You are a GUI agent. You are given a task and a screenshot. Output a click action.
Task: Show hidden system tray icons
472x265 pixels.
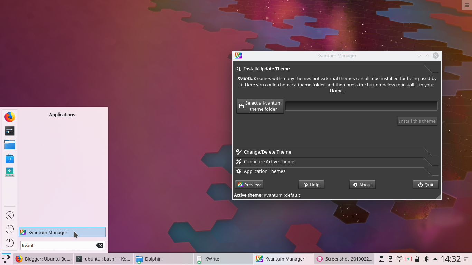[435, 258]
